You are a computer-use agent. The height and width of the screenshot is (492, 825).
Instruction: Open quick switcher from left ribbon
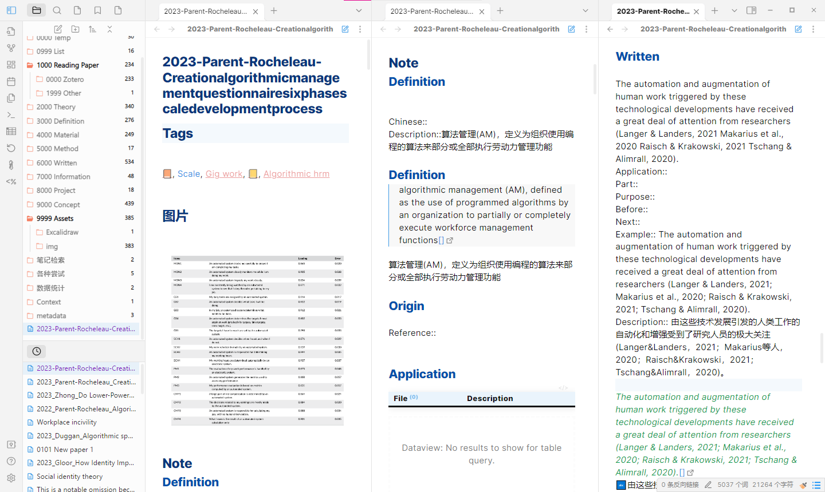[x=11, y=31]
